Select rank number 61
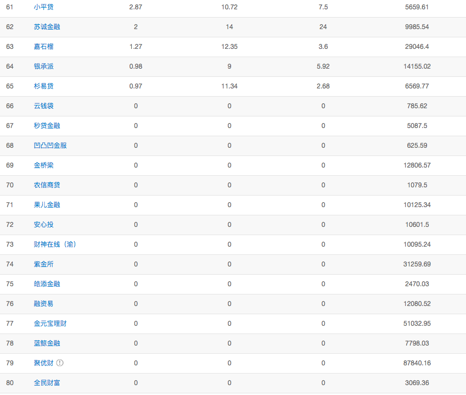466x395 pixels. coord(10,7)
